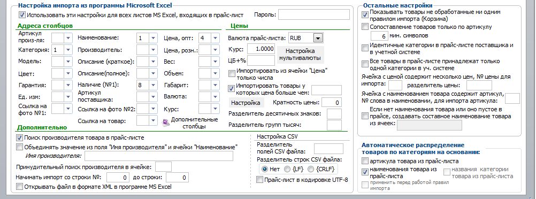Open the Модель column dropdown
Screen dimensions: 536x199
[x=68, y=62]
